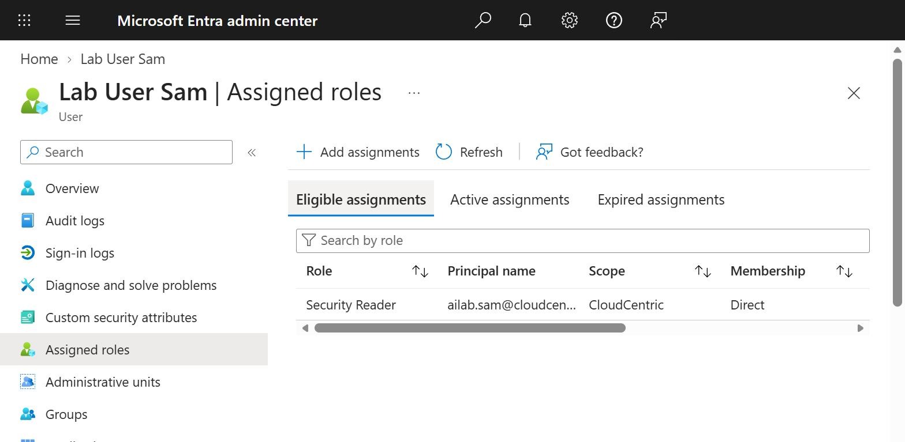This screenshot has width=905, height=442.
Task: Sort by Role column arrows
Action: pos(420,271)
